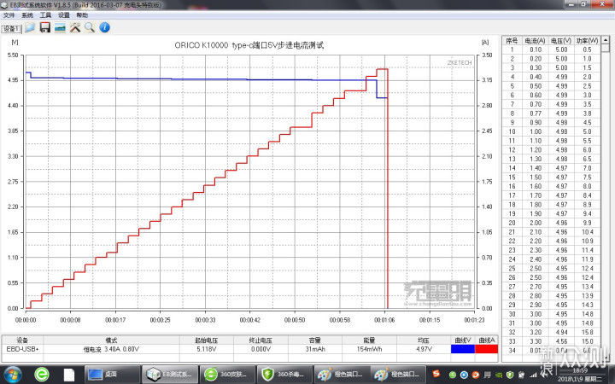The image size is (615, 384).
Task: Click the blue 曲线V color swatch
Action: tap(463, 348)
